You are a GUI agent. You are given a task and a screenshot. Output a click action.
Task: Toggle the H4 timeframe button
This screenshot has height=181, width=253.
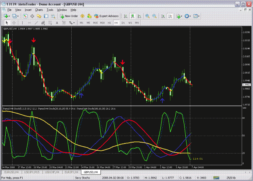point(116,23)
